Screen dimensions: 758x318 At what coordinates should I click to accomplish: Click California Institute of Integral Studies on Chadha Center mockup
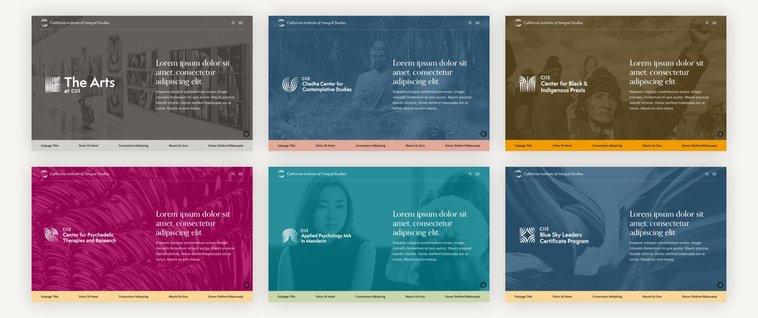coord(317,23)
